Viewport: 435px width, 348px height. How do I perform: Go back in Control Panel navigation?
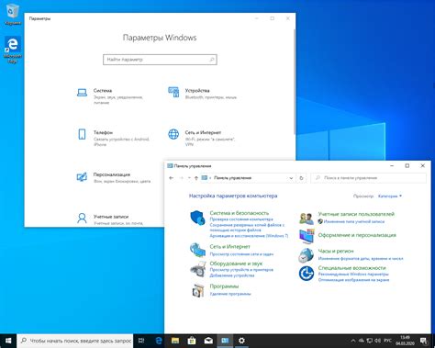pyautogui.click(x=172, y=178)
